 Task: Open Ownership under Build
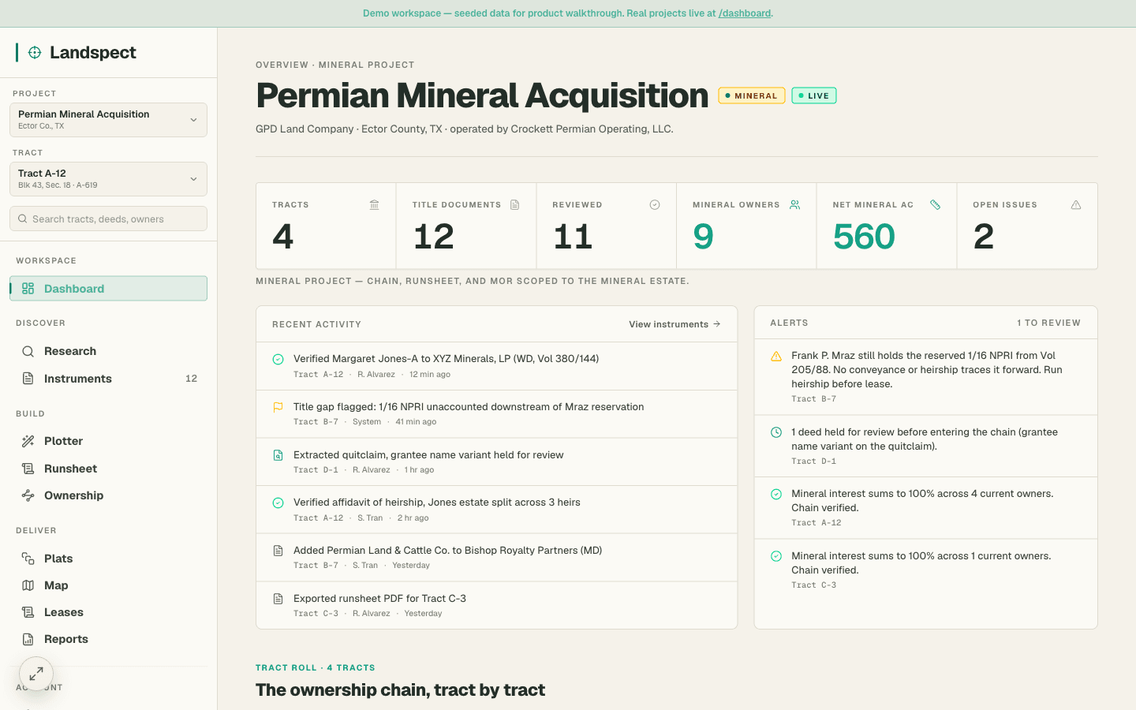pos(108,495)
